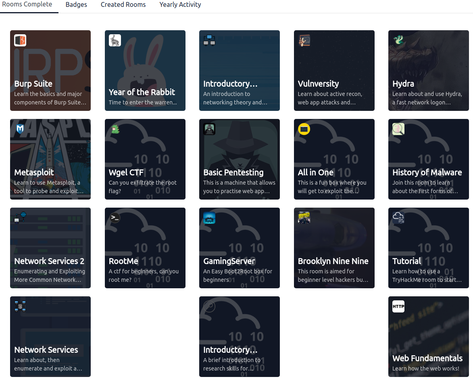This screenshot has width=473, height=381.
Task: Click 'This room is aimed for' description
Action: click(333, 275)
